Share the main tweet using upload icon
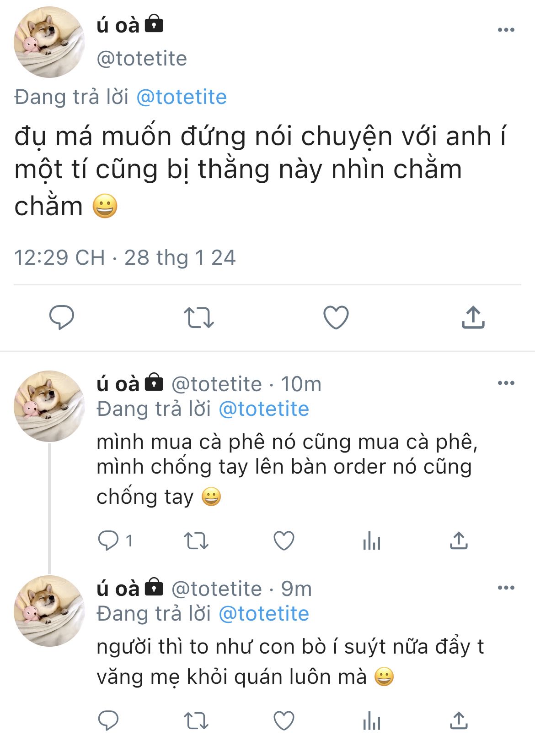 tap(473, 317)
